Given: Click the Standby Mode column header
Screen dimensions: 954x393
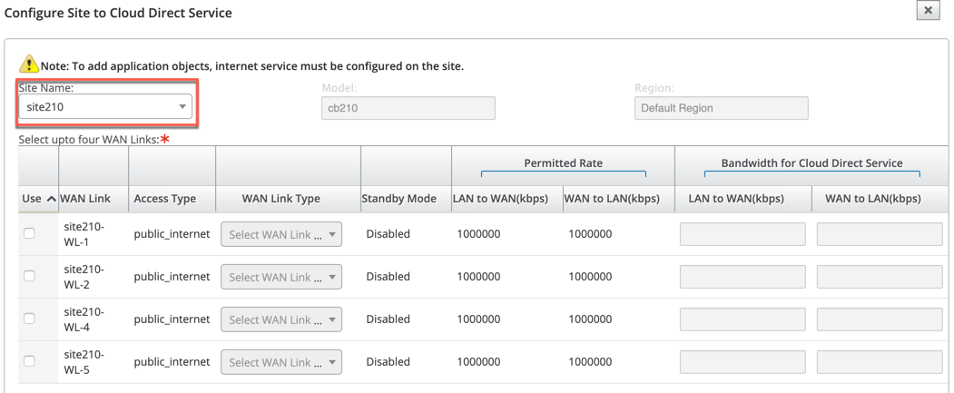Looking at the screenshot, I should click(406, 199).
